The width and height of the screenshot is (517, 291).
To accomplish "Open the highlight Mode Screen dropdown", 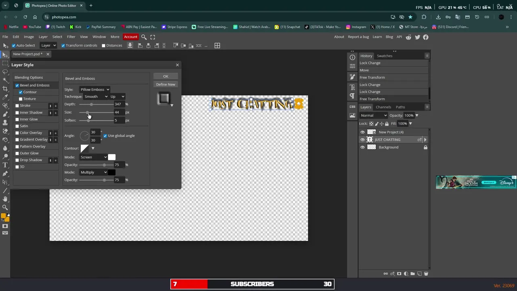I will [x=93, y=157].
